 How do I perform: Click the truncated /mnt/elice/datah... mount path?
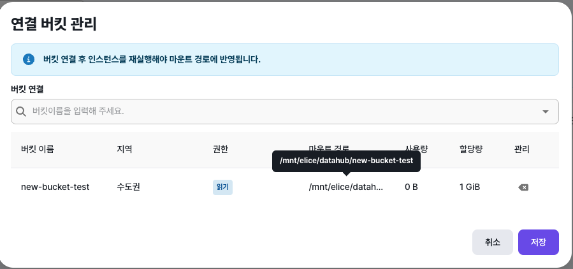pyautogui.click(x=345, y=187)
